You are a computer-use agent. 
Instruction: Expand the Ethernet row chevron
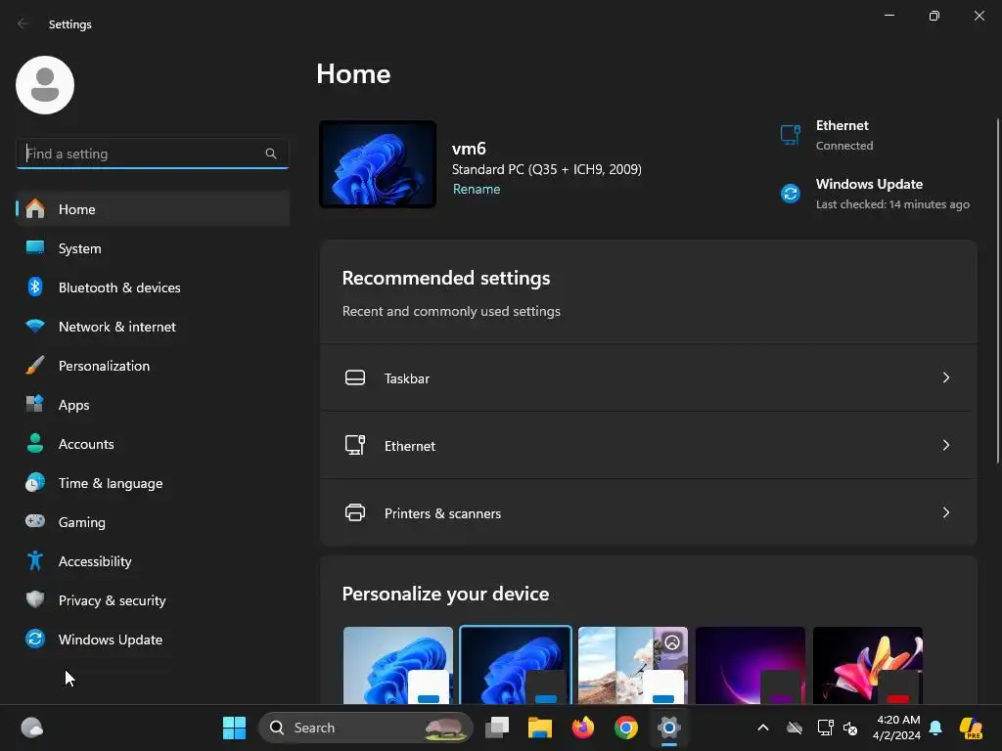pos(946,445)
